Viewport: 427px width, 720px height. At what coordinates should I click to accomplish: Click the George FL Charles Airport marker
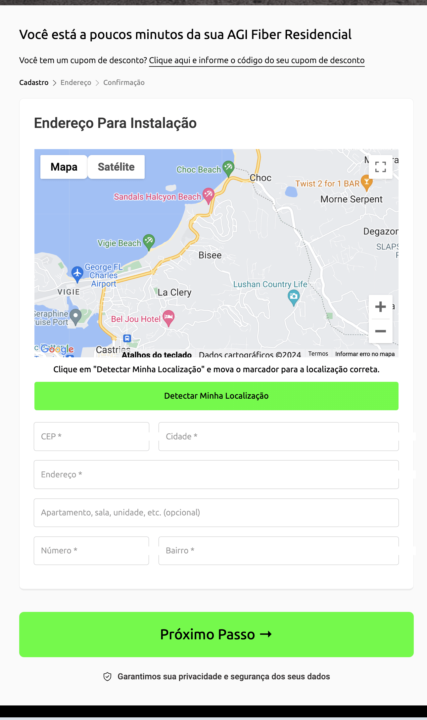(77, 273)
